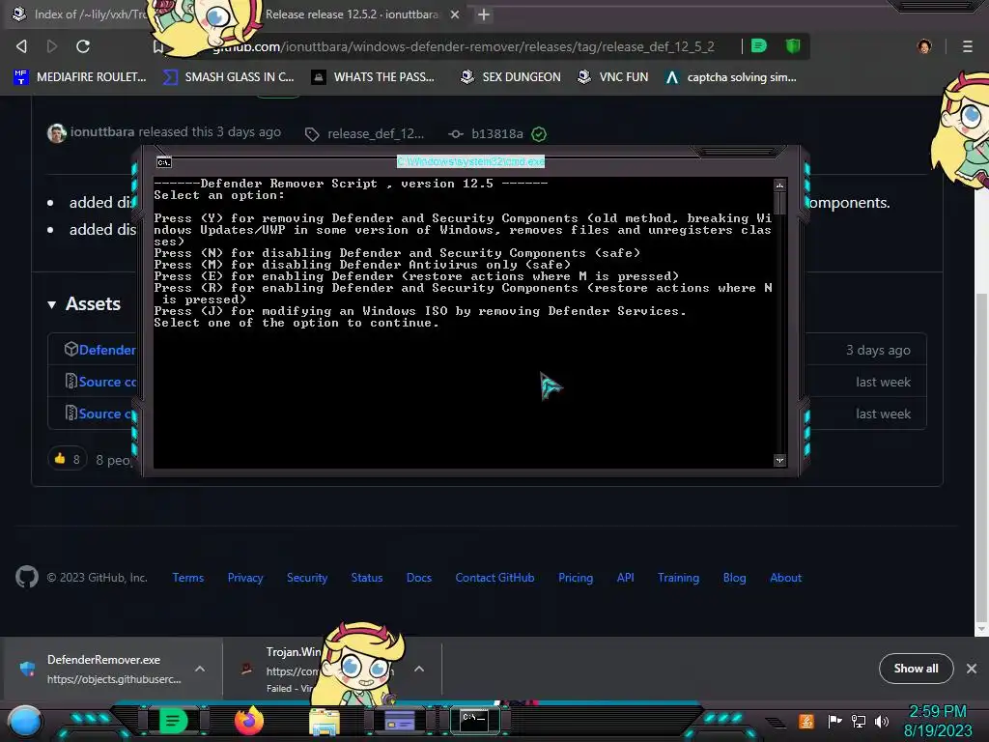This screenshot has width=989, height=742.
Task: Open SMASH GLASS IN C... bookmark
Action: 228,77
